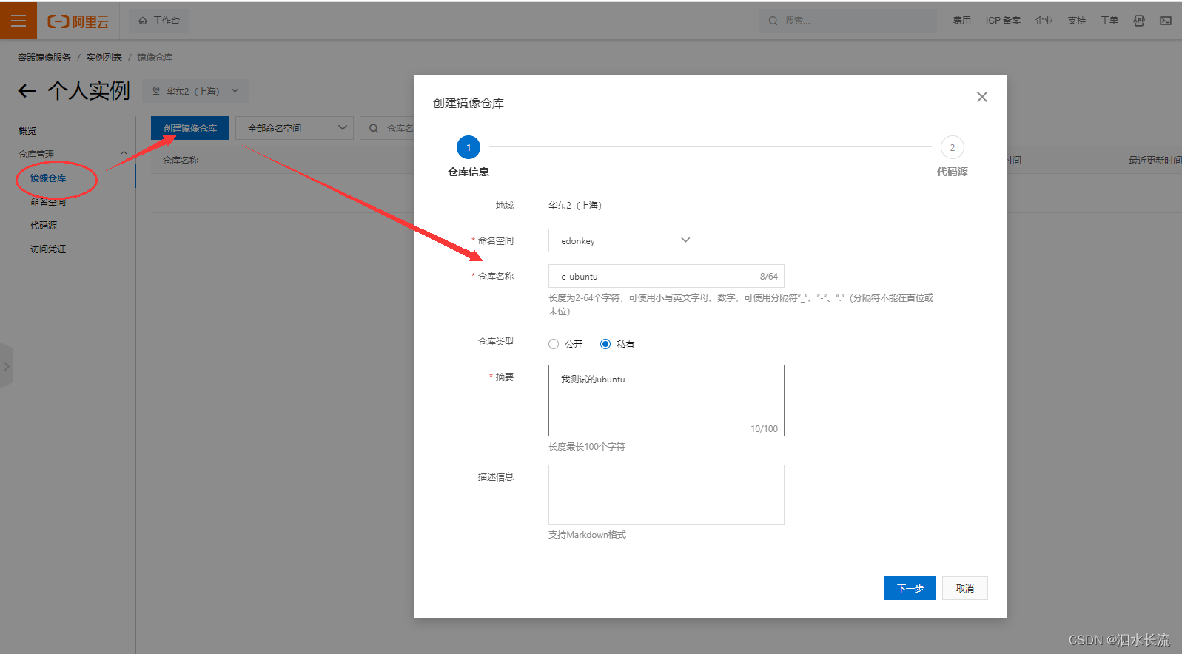Click the back arrow beside 个人实例
The height and width of the screenshot is (654, 1182).
pos(27,91)
